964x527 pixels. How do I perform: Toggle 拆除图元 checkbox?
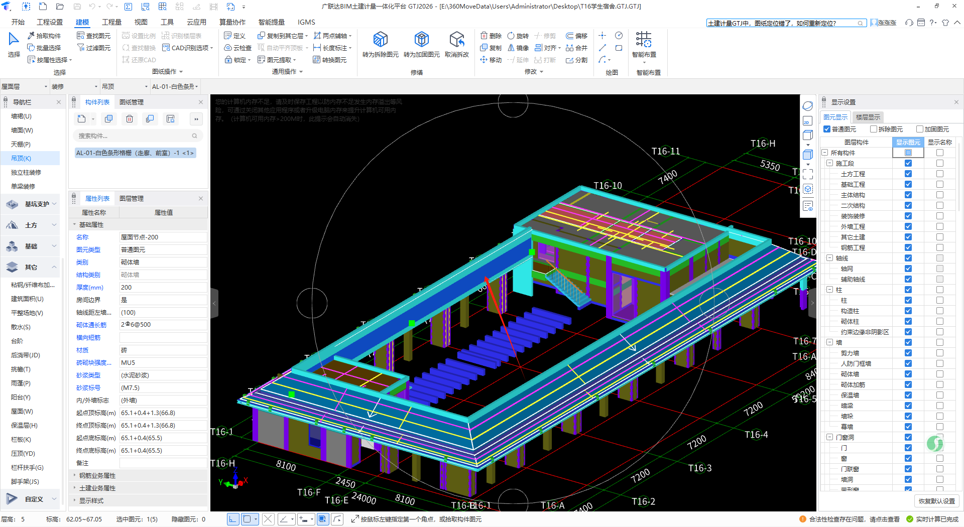click(x=874, y=129)
